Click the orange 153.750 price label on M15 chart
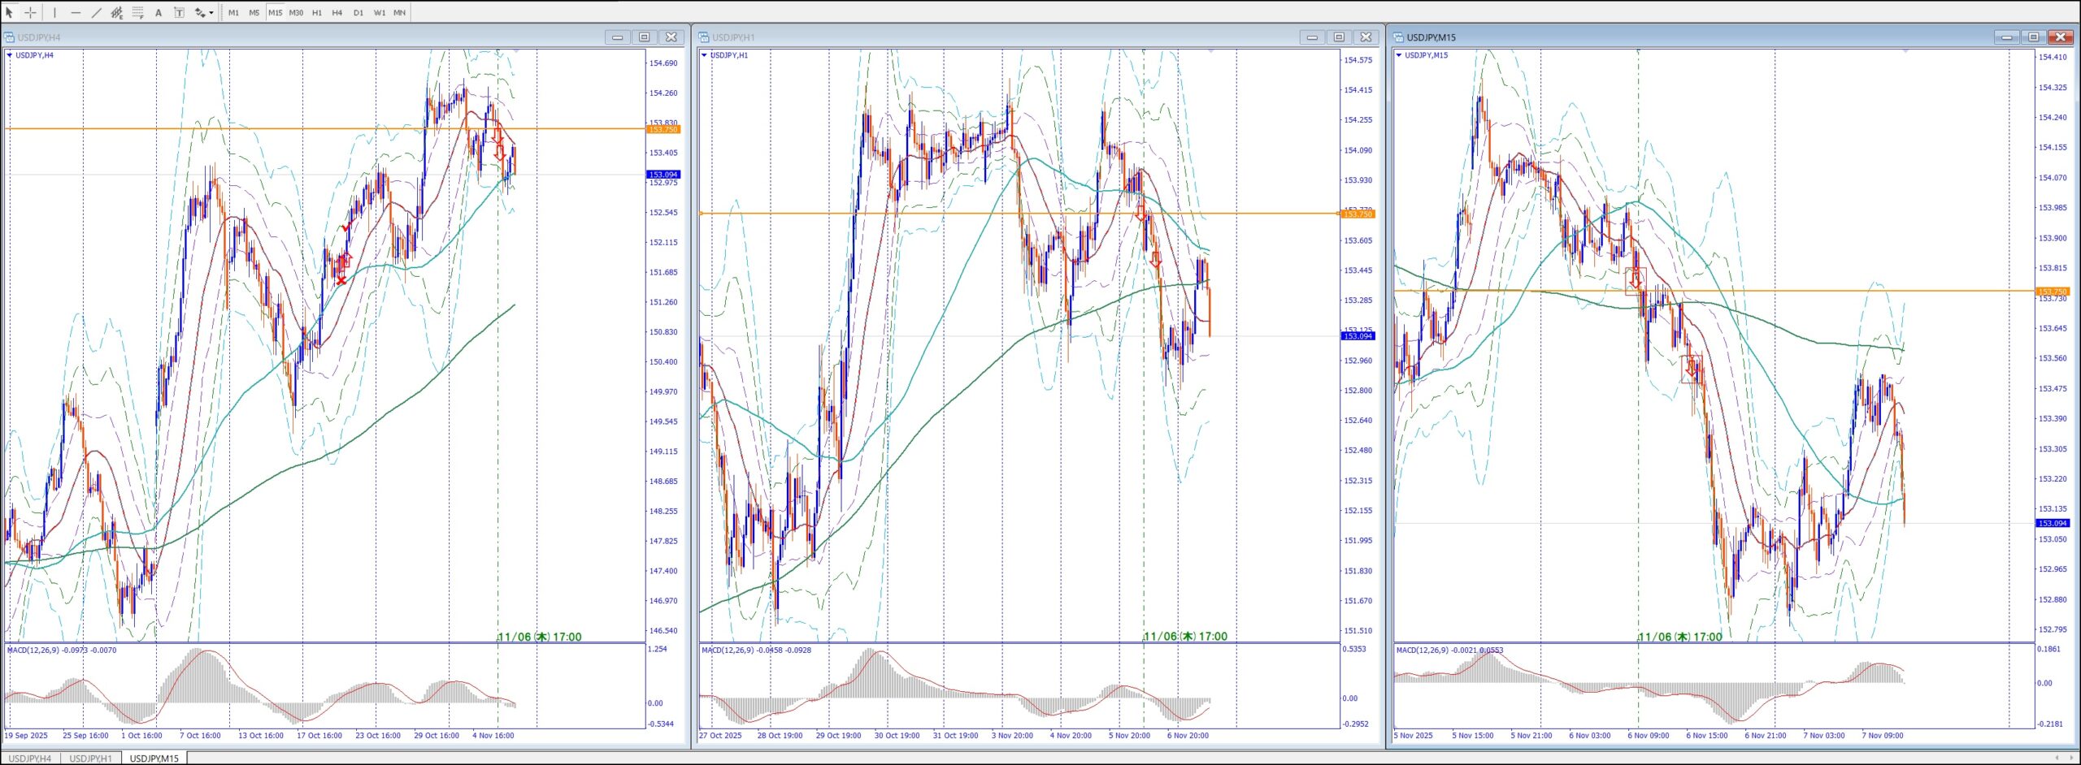The image size is (2081, 765). tap(2052, 291)
